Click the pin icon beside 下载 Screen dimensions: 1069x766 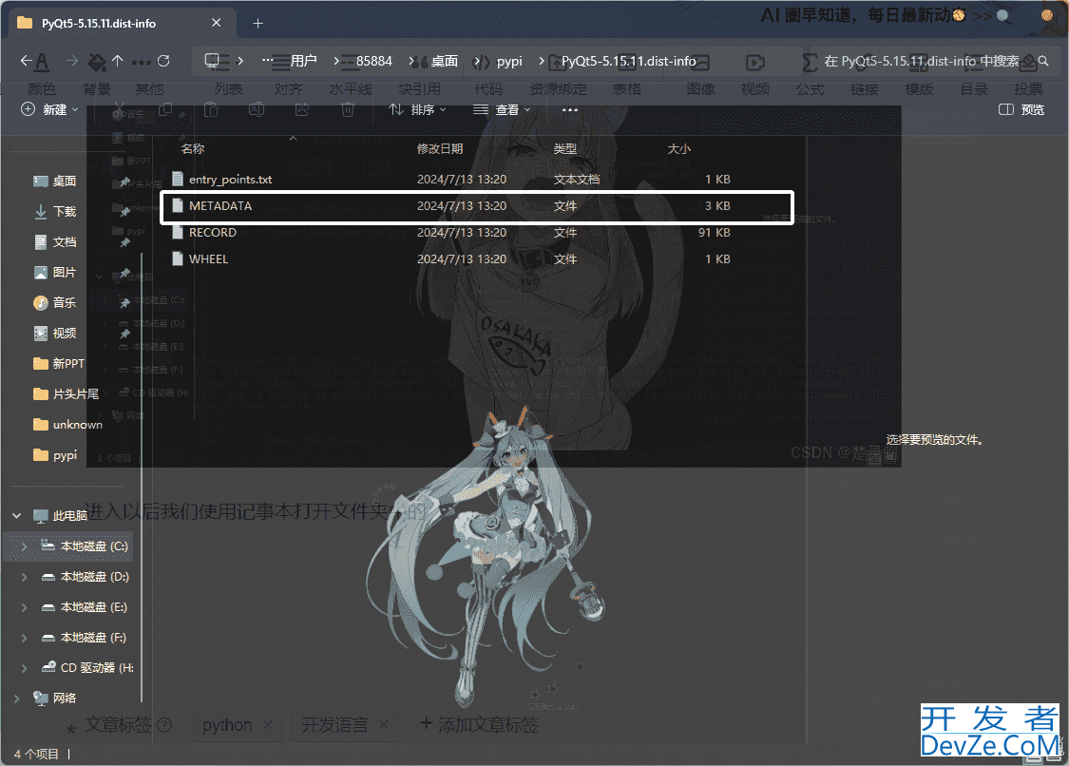124,212
